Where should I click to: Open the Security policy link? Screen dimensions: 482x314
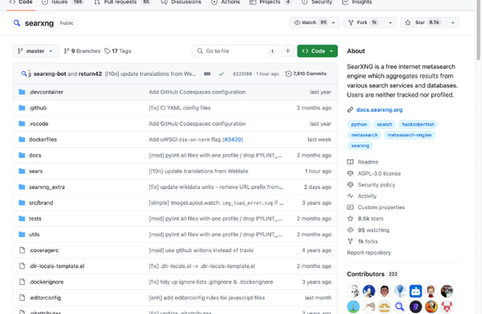tap(371, 185)
